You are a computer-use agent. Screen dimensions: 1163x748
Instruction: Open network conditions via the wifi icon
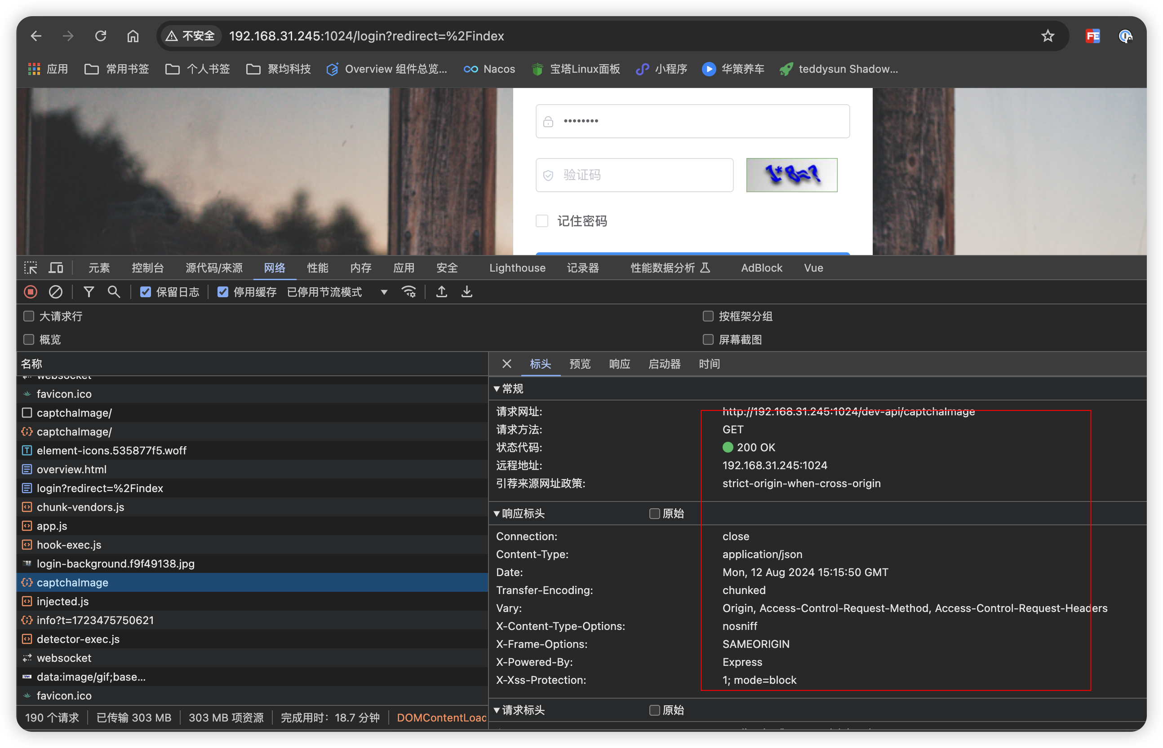[408, 291]
